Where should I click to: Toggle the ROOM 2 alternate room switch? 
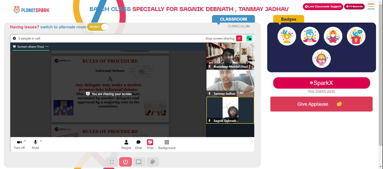tap(97, 27)
